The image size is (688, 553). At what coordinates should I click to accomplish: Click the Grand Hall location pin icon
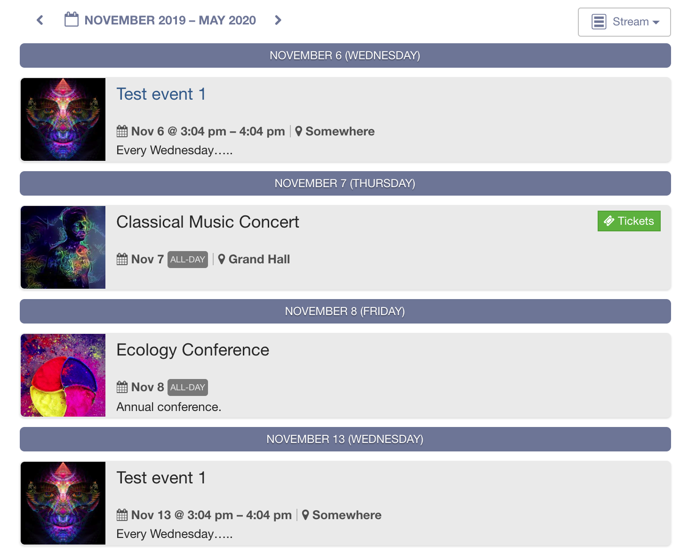click(222, 259)
